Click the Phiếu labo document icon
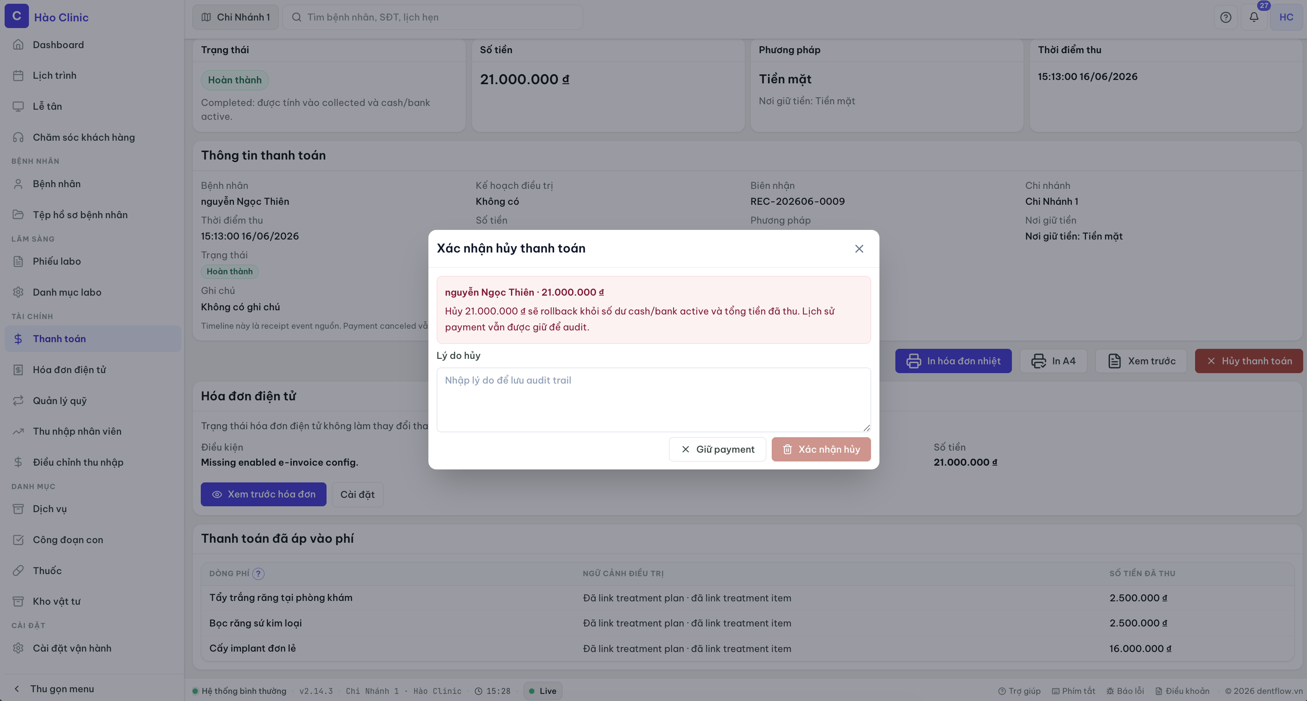This screenshot has height=701, width=1307. 18,262
